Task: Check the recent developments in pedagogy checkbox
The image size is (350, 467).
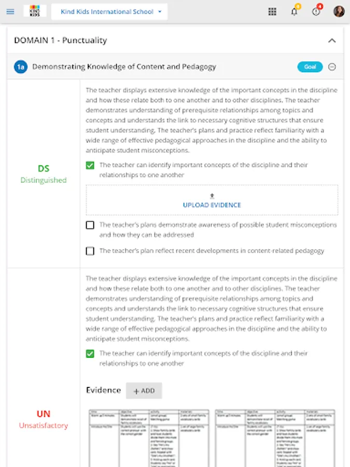Action: 90,251
